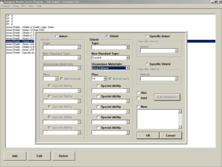
Task: Click the Note scrollbar down arrow
Action: 180,127
